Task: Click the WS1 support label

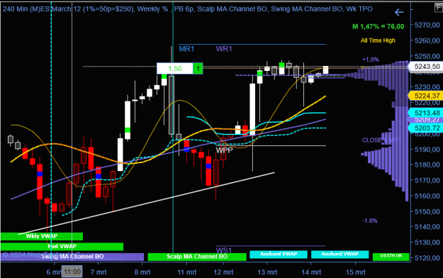Action: point(224,250)
